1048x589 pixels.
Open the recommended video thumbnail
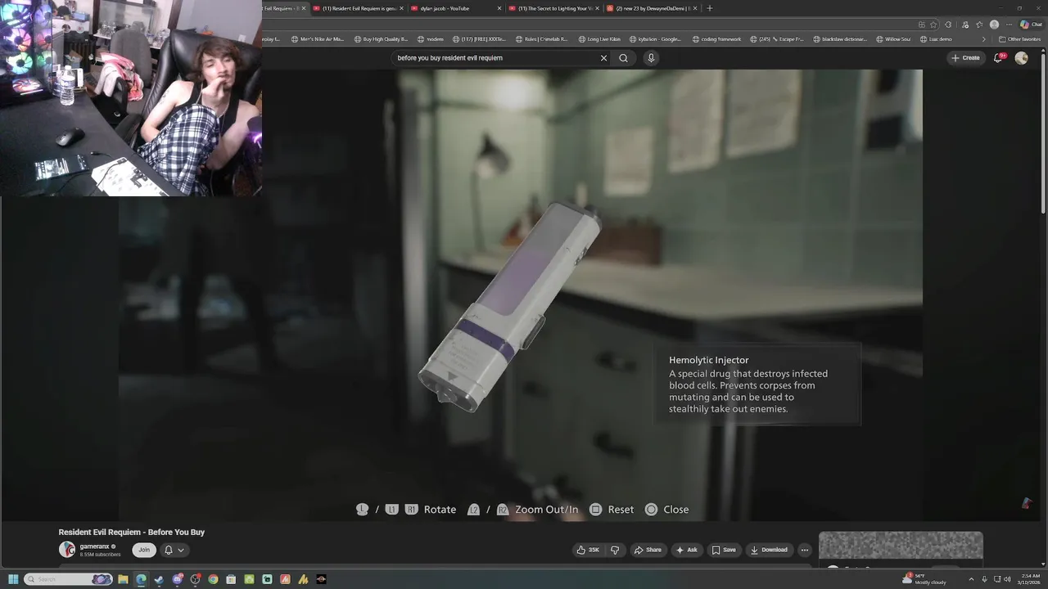pos(901,546)
